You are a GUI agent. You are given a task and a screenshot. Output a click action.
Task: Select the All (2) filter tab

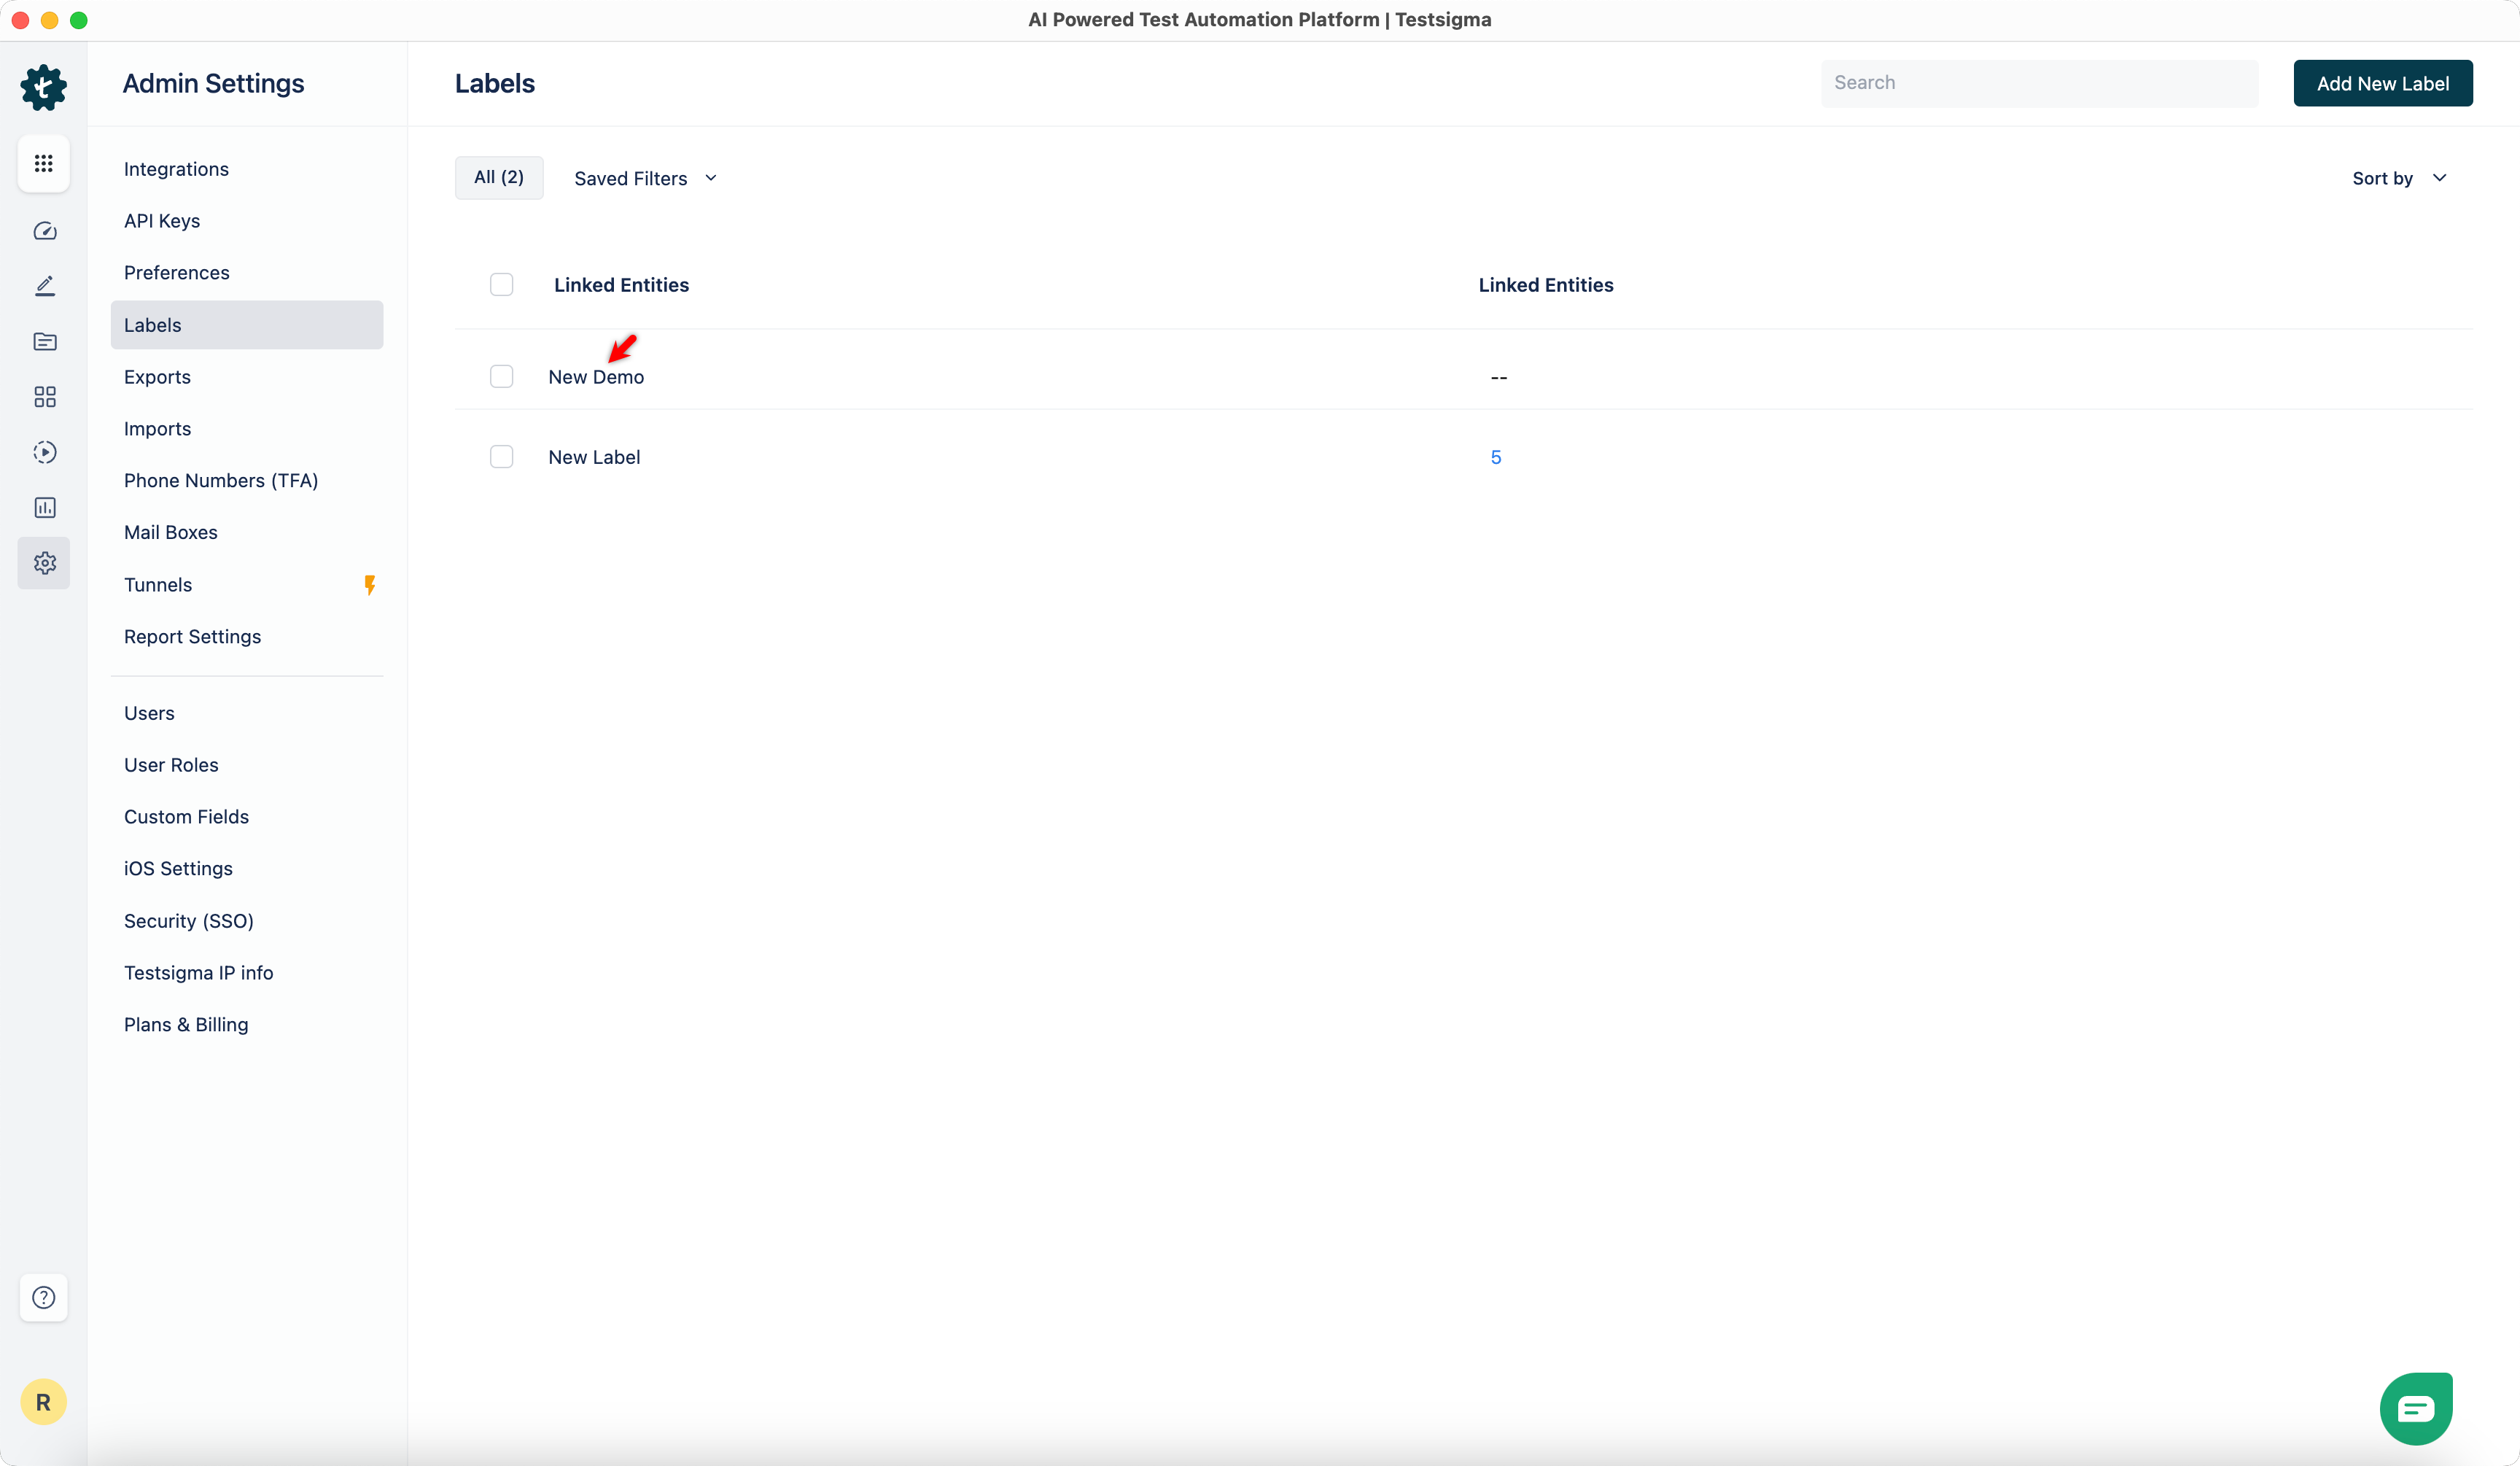click(498, 177)
